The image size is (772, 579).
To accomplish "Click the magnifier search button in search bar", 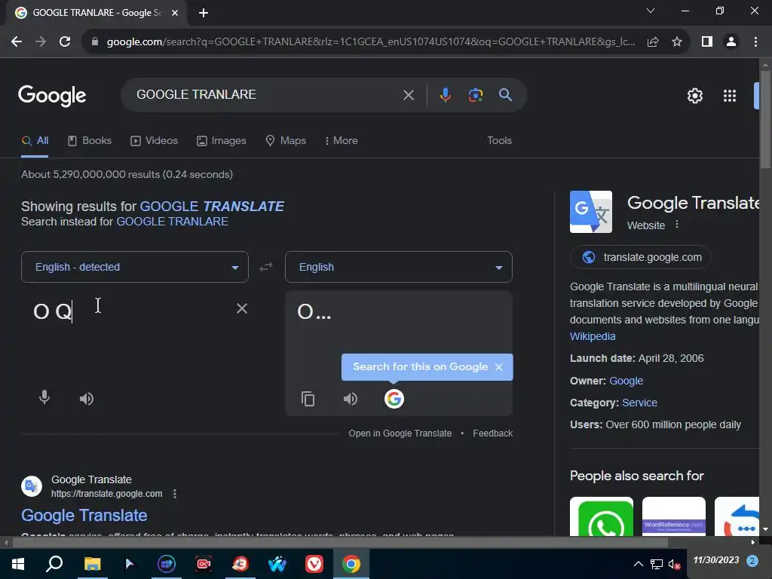I will click(505, 94).
